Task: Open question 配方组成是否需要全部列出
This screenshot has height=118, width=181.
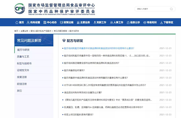Action: coord(91,63)
